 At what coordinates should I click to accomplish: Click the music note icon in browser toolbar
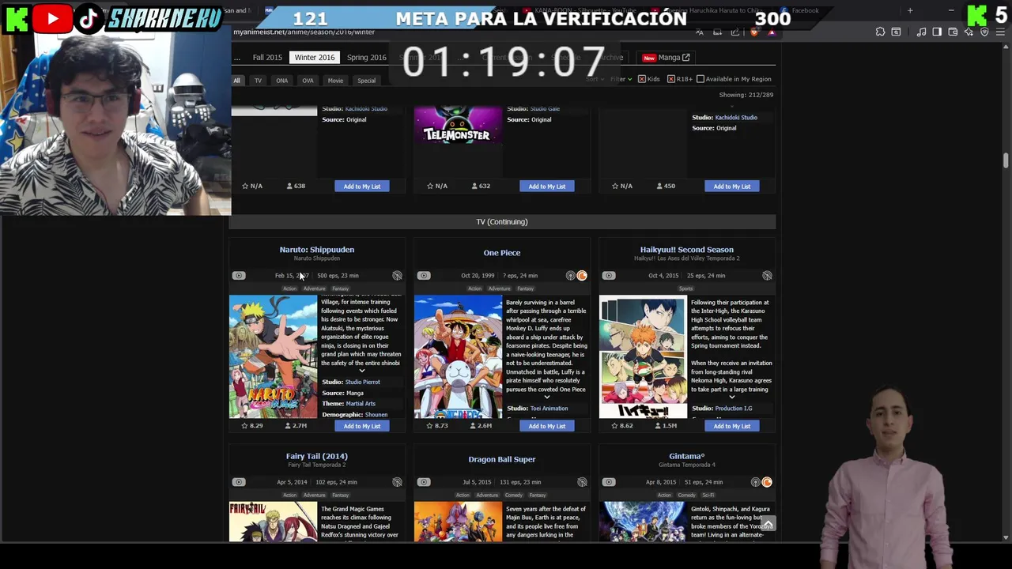[921, 32]
